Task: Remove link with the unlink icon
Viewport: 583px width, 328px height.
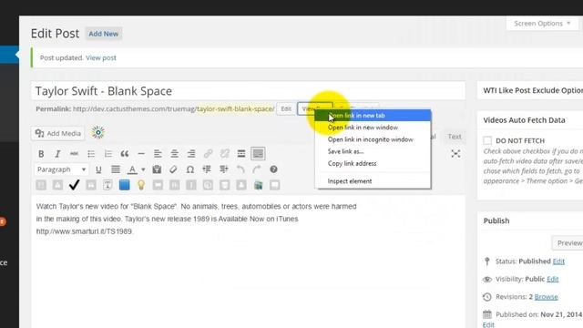Action: click(225, 154)
